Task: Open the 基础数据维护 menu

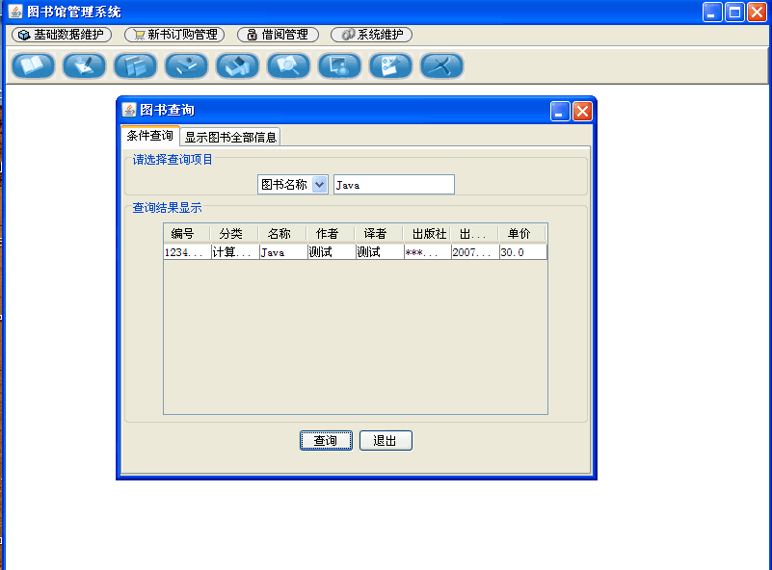Action: click(x=61, y=34)
